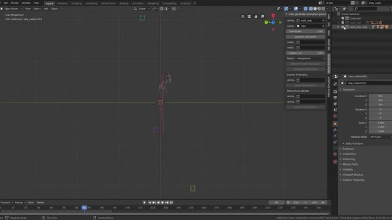
Task: Expand the Relations section
Action: [348, 148]
